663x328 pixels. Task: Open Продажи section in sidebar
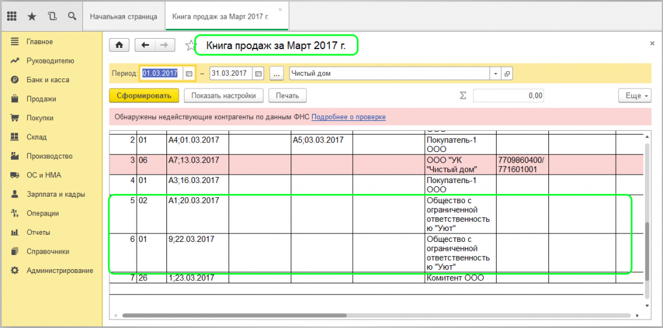pyautogui.click(x=41, y=99)
